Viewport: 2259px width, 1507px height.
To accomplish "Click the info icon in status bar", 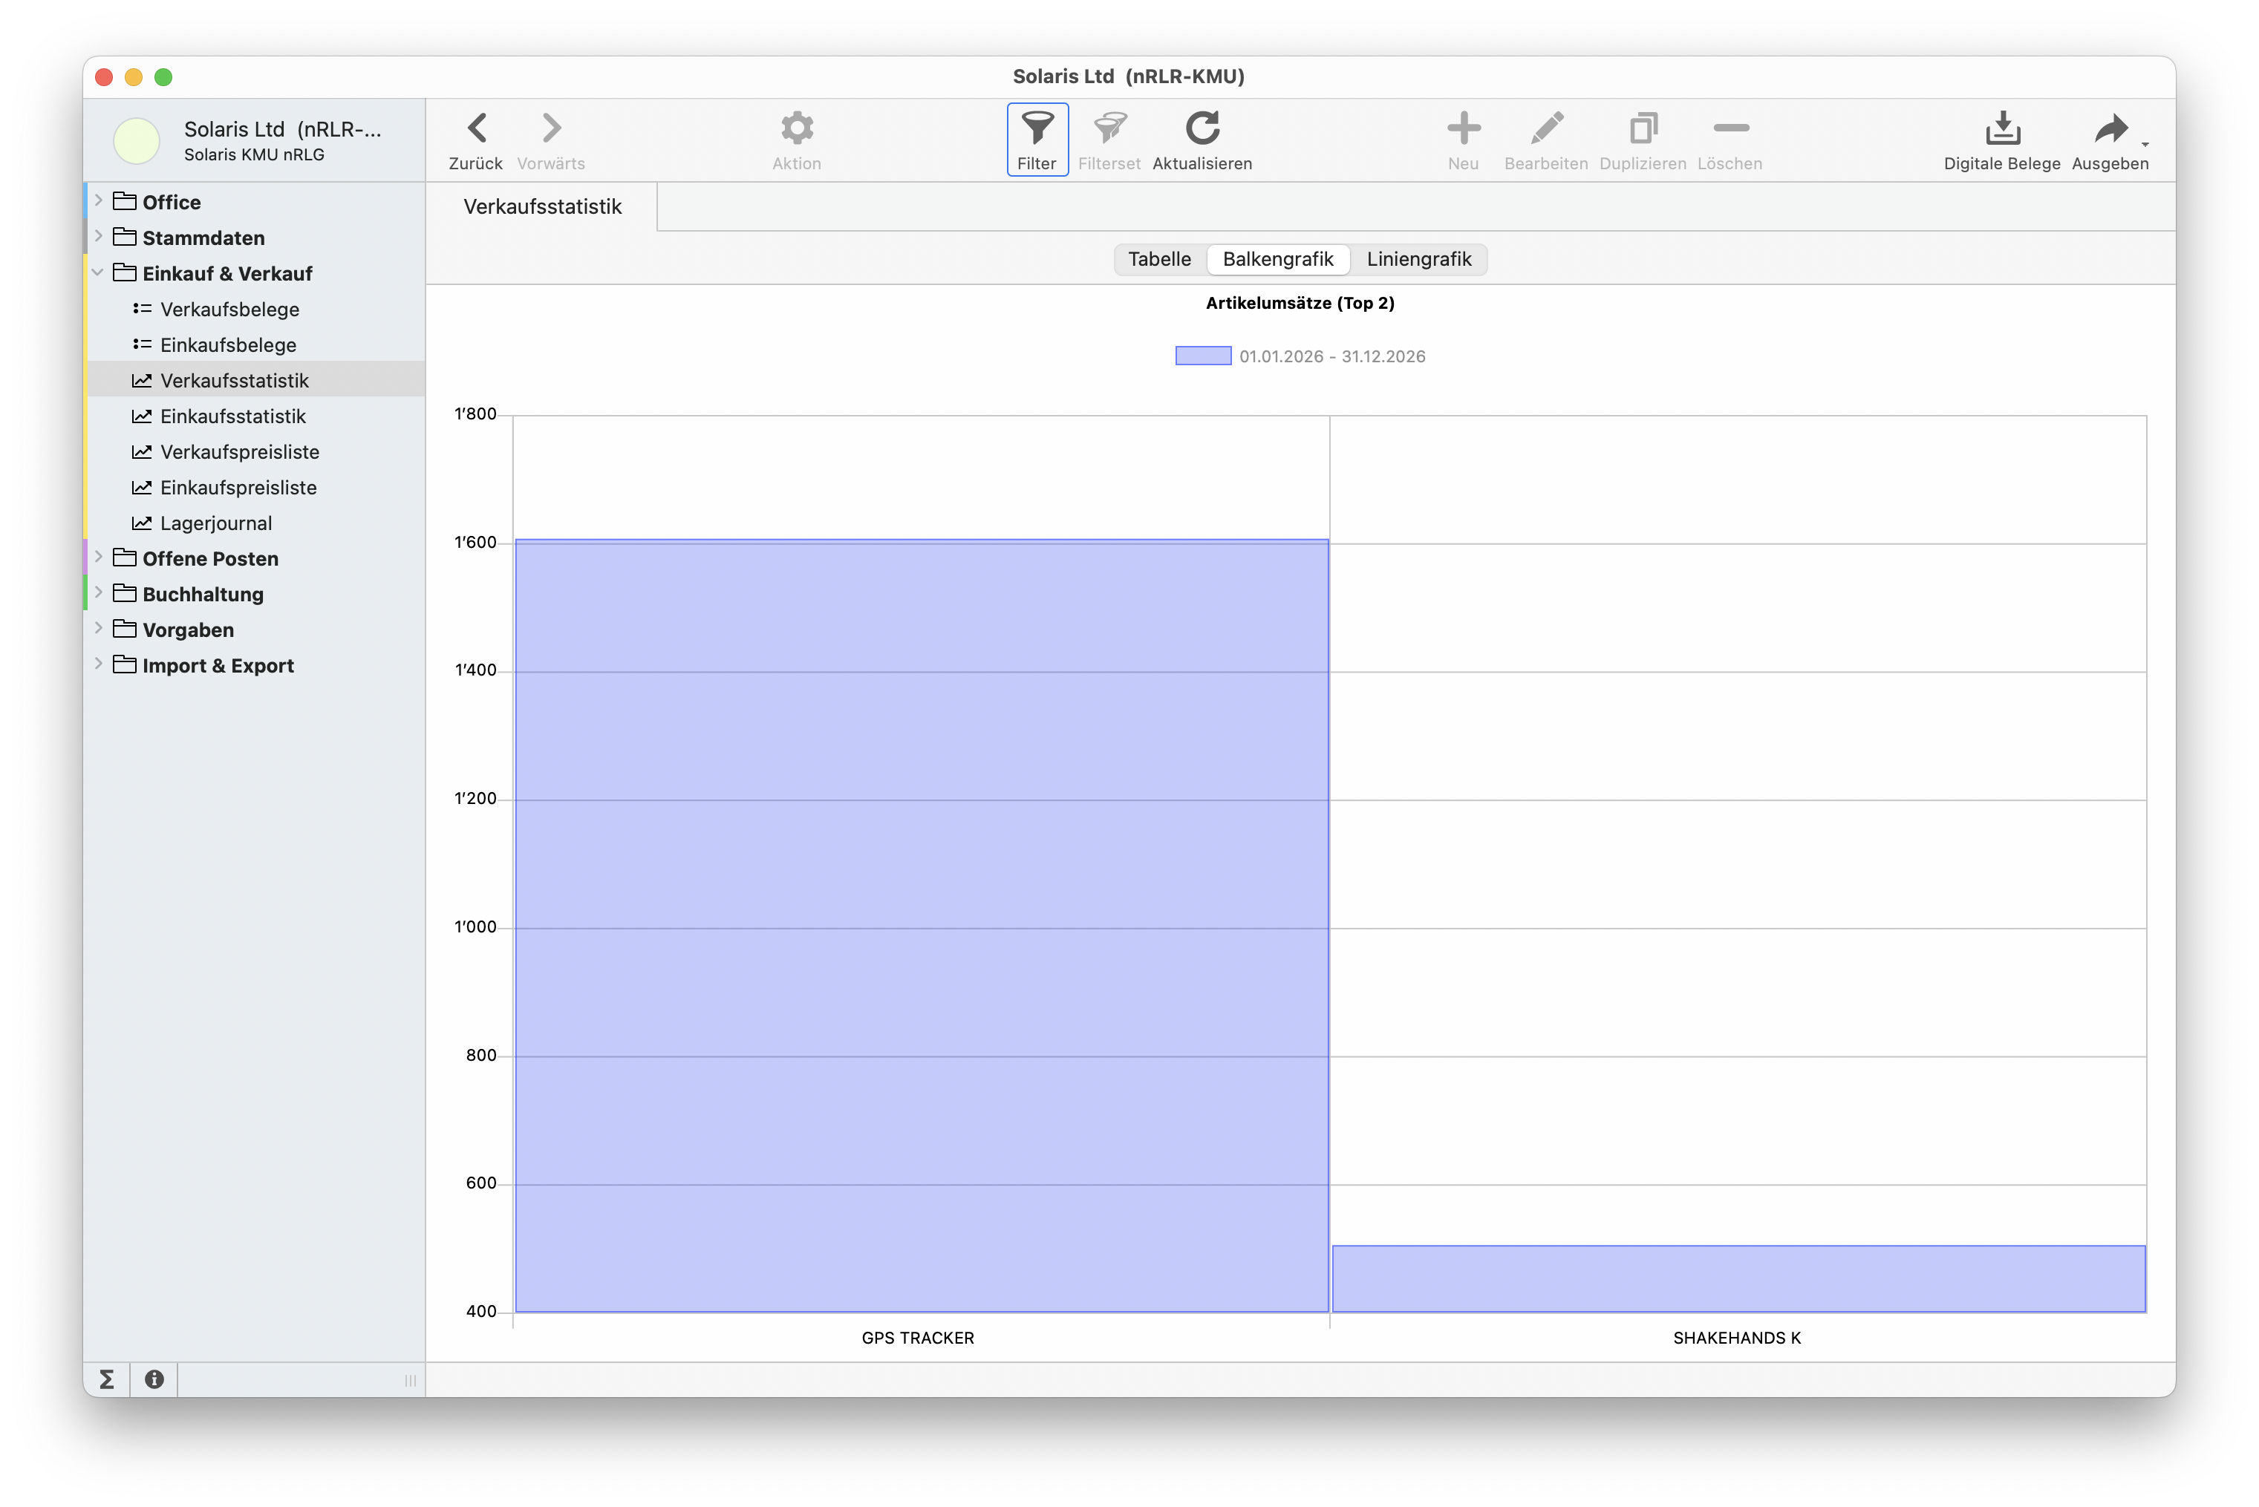I will (x=154, y=1380).
